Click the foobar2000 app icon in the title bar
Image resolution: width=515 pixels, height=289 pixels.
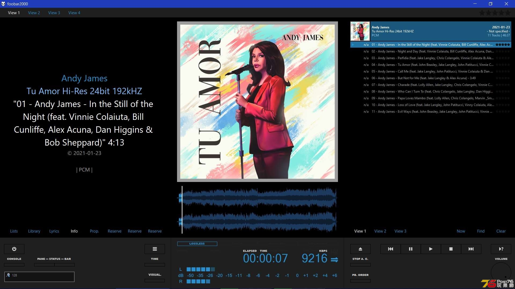click(x=3, y=4)
